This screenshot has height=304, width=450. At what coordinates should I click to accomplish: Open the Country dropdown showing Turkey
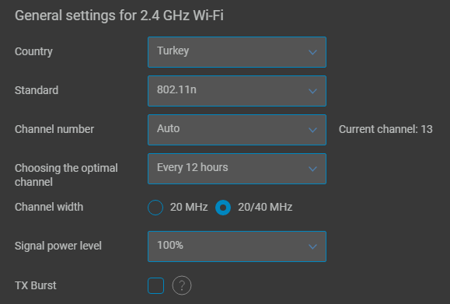[x=237, y=52]
